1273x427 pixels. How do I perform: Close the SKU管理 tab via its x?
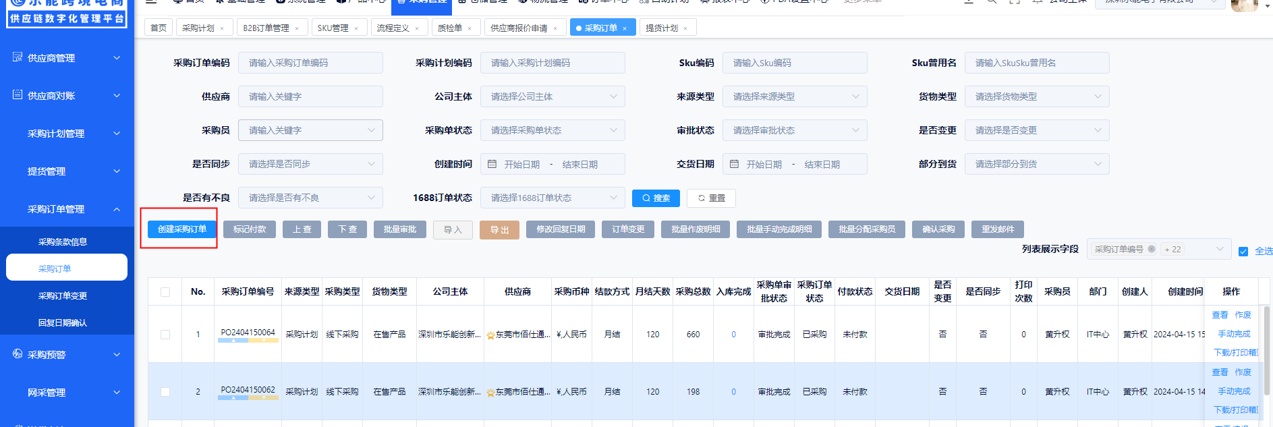point(356,28)
